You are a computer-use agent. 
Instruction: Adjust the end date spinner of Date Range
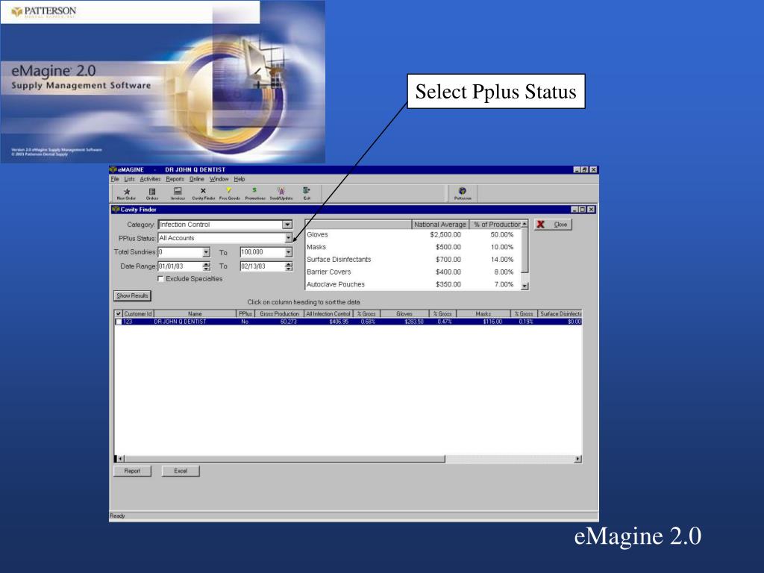[289, 266]
